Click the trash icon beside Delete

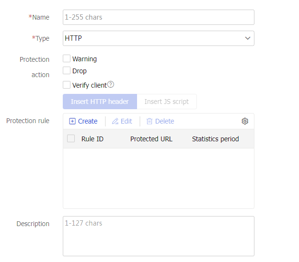[149, 121]
